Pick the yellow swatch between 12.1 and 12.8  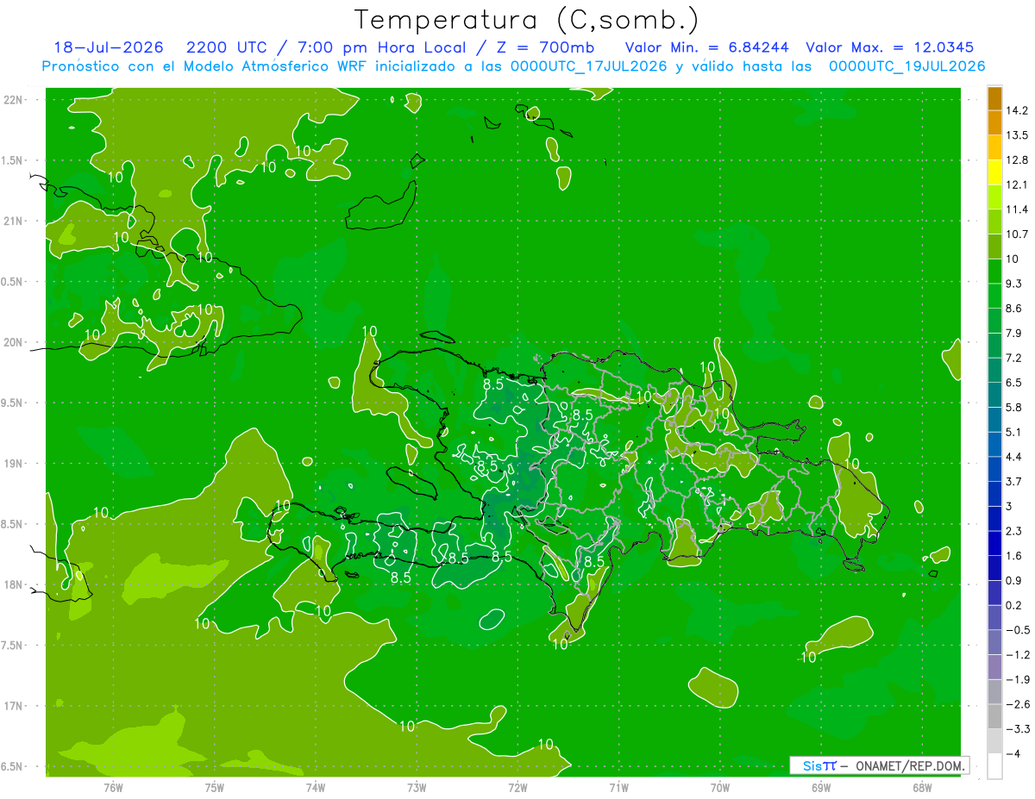coord(994,172)
